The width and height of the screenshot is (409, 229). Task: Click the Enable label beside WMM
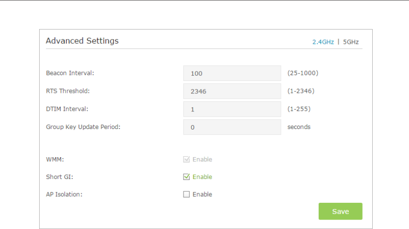tap(202, 159)
